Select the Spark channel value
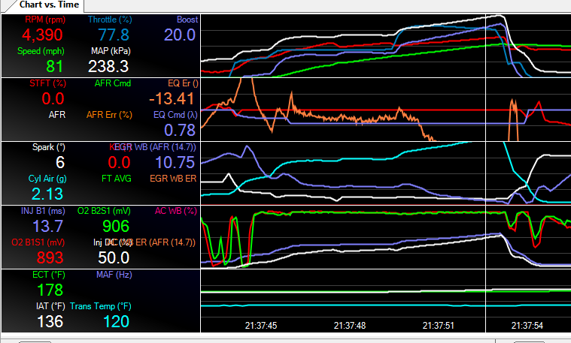571x343 pixels. tap(60, 163)
